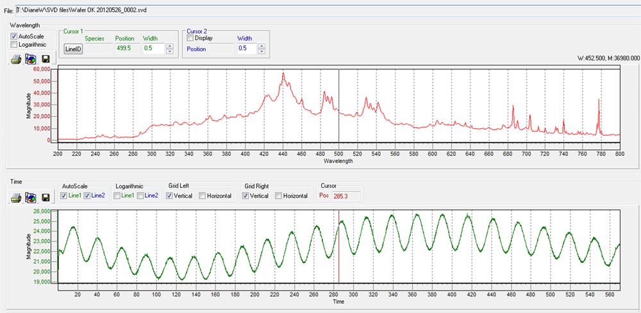641x313 pixels.
Task: Open Time graph color settings icon
Action: click(x=31, y=198)
